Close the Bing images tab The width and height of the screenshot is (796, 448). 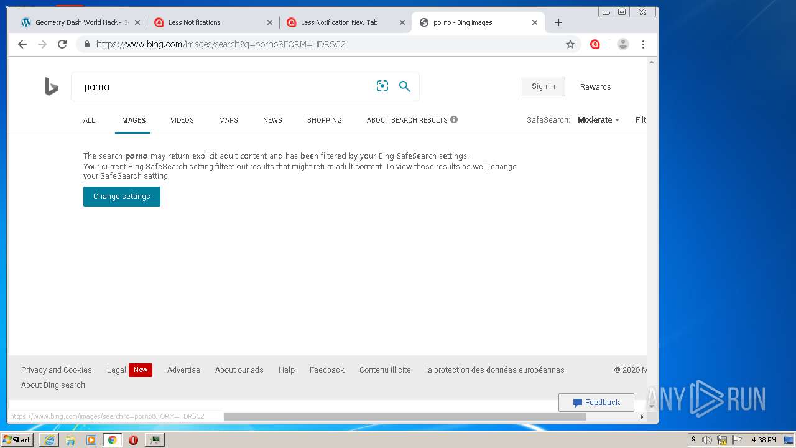[x=535, y=22]
